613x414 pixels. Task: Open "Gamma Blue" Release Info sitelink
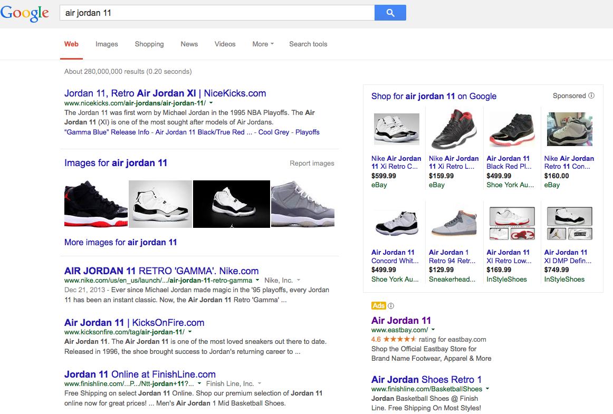click(107, 132)
